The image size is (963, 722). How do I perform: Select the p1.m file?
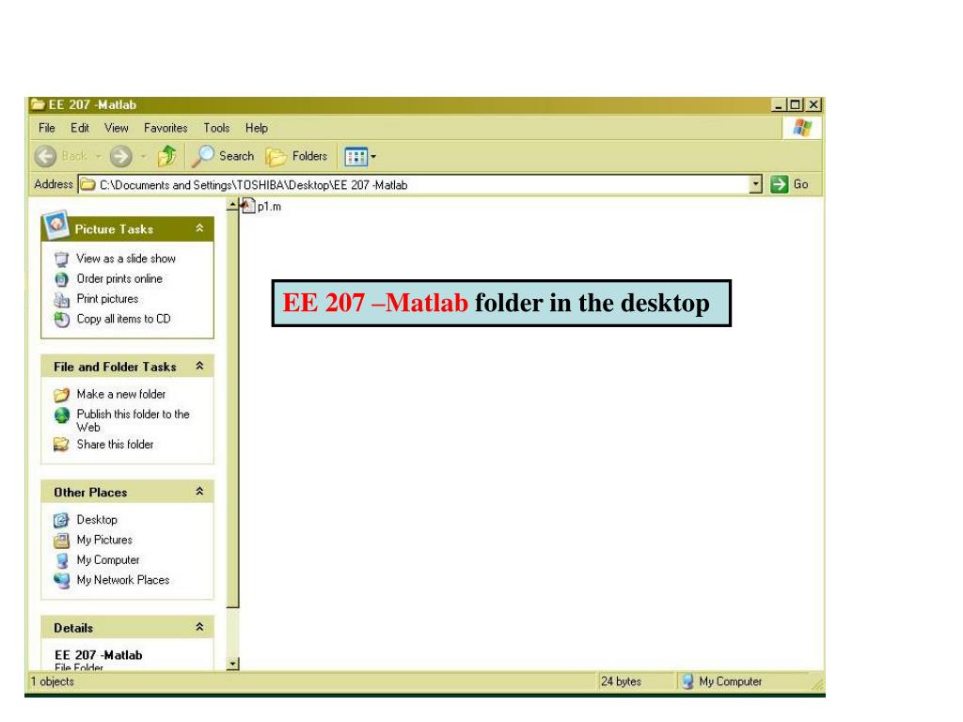(262, 206)
